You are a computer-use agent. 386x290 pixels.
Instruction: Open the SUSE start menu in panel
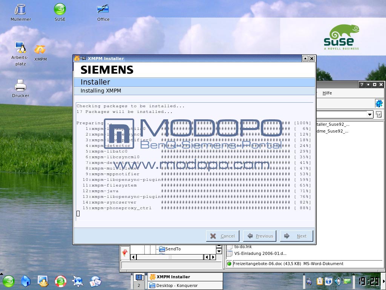pos(8,281)
